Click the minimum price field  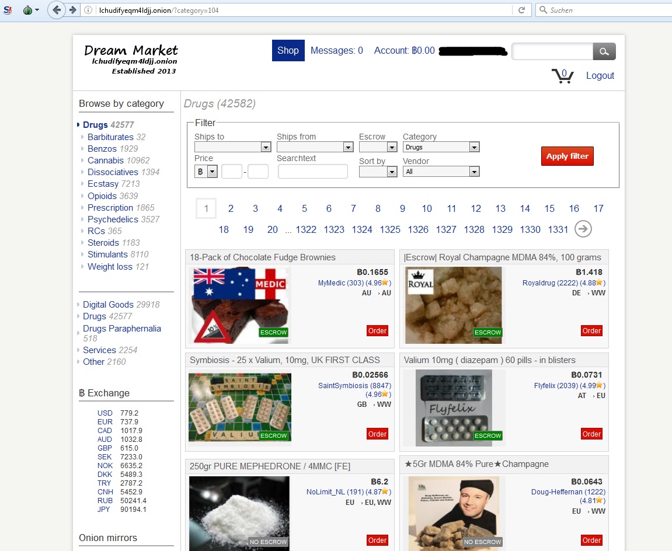point(232,172)
